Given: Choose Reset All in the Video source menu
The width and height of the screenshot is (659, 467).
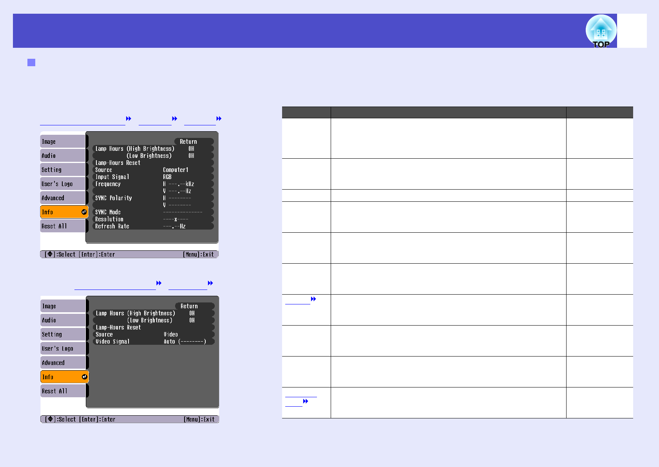Looking at the screenshot, I should pos(63,391).
